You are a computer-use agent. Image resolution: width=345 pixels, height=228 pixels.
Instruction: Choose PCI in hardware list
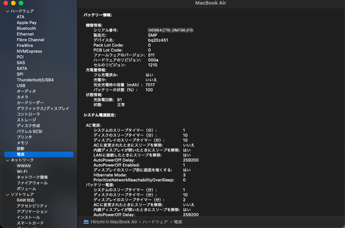coord(20,57)
